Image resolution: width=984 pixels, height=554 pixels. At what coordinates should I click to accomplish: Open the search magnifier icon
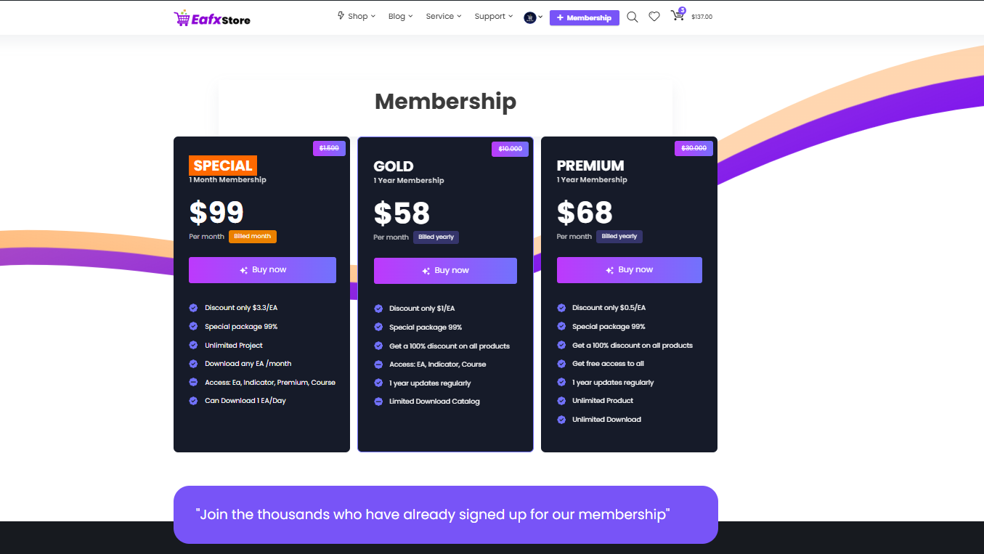pos(633,17)
